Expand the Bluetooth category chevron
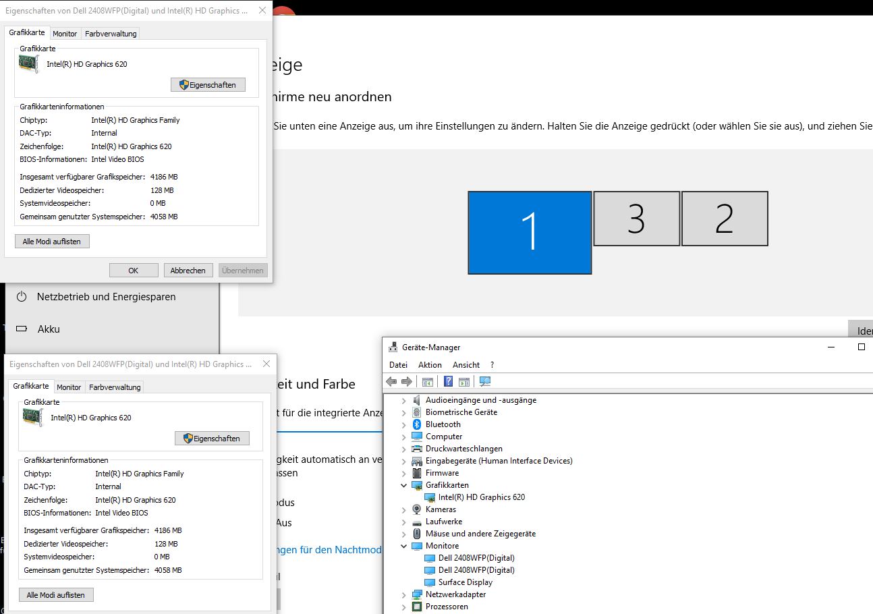Viewport: 873px width, 614px height. [x=404, y=424]
